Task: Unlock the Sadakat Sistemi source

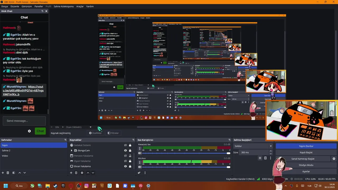Action: point(130,145)
